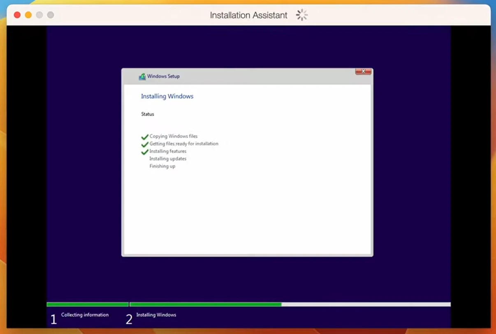The width and height of the screenshot is (496, 334).
Task: Click the spinning progress indicator beside the title
Action: coord(301,14)
